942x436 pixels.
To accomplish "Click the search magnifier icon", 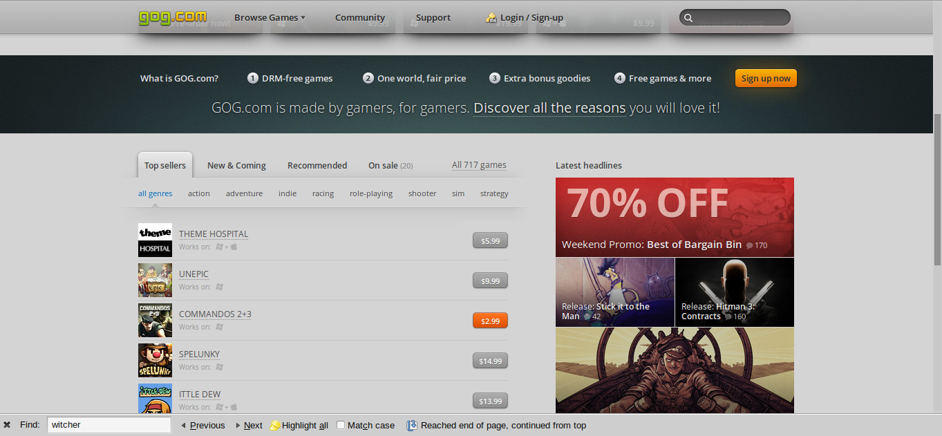I will click(x=688, y=18).
